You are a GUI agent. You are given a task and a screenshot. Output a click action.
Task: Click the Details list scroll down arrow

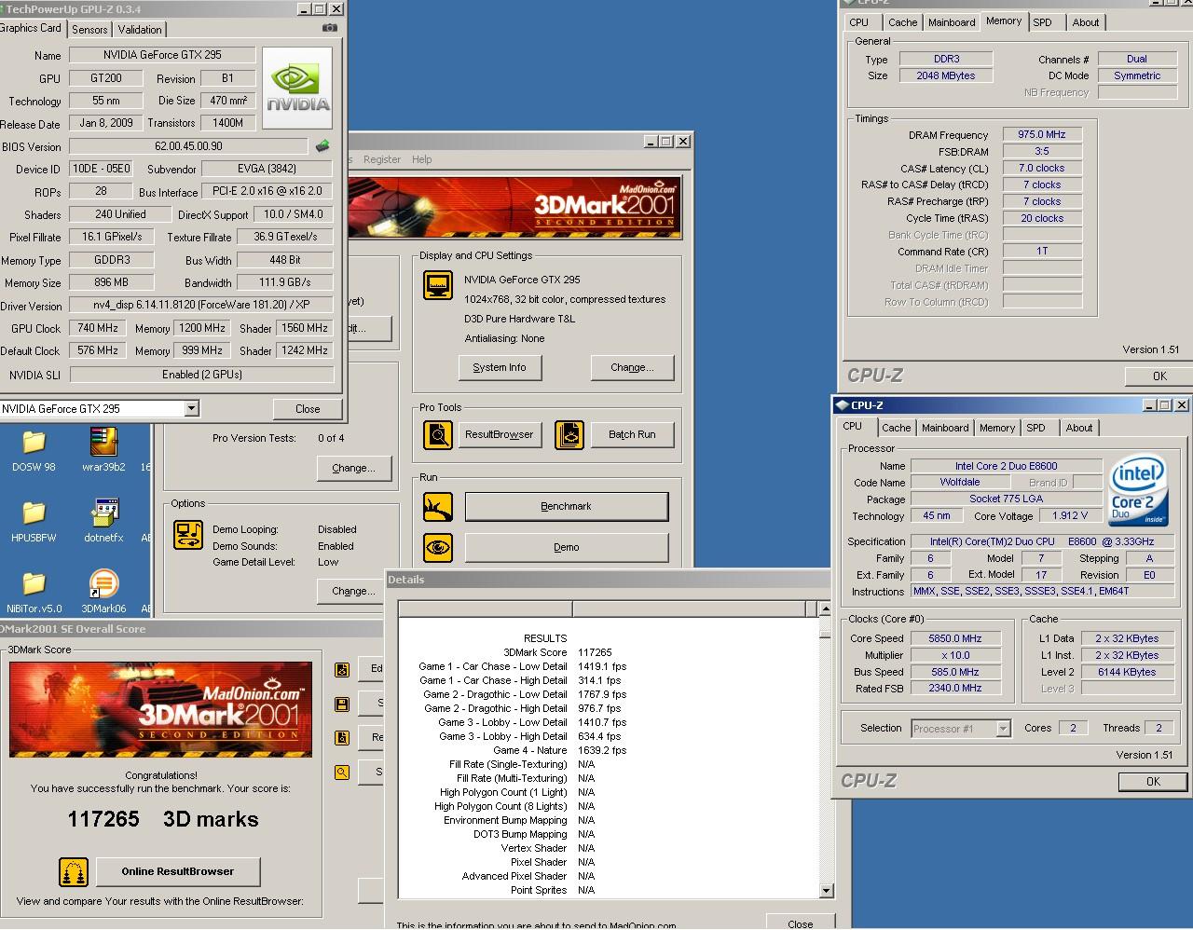pyautogui.click(x=825, y=891)
